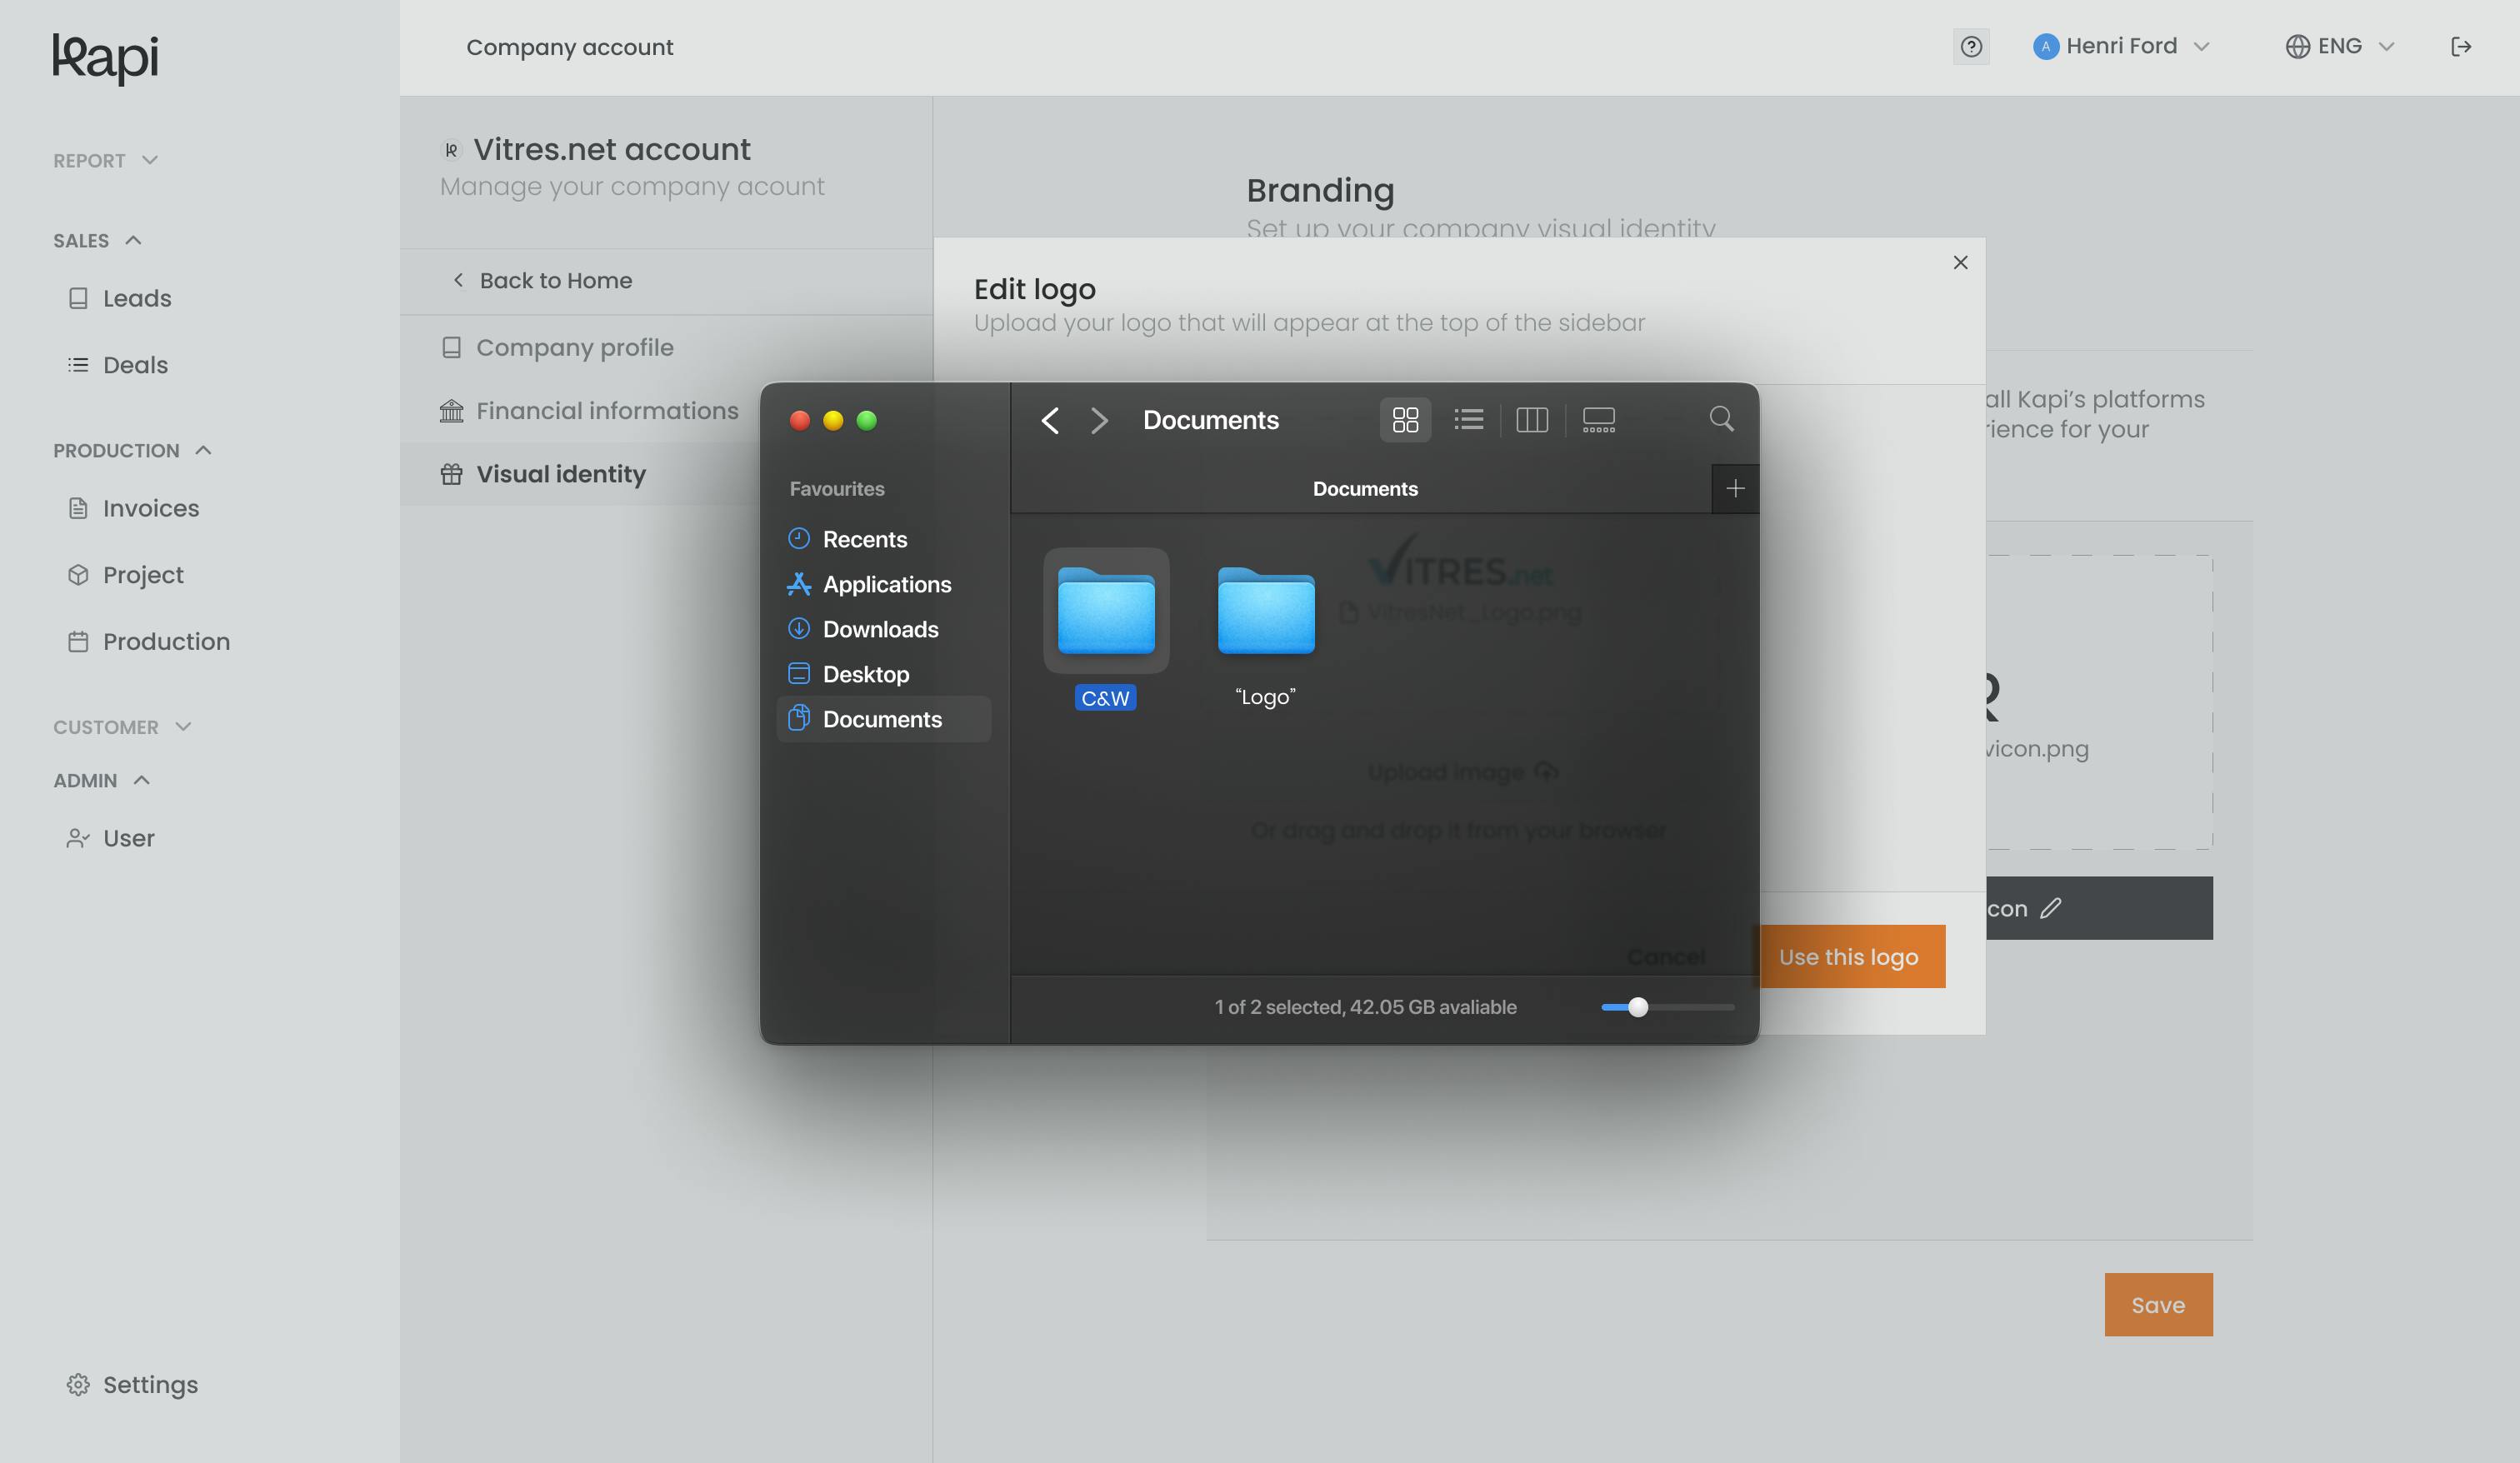Screen dimensions: 2520x1463
Task: Click the Company account header title
Action: pos(570,47)
